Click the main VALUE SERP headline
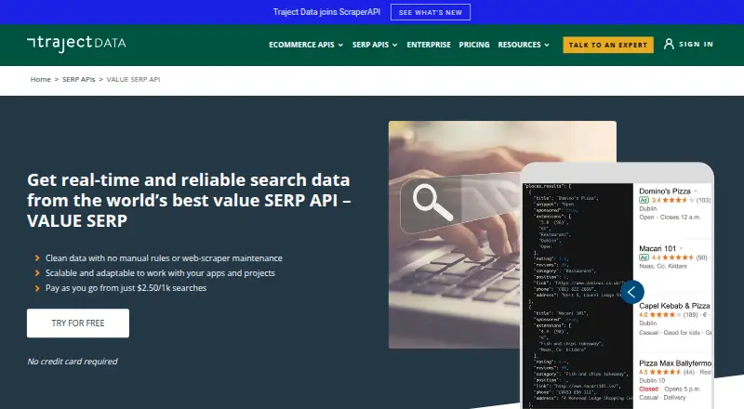The width and height of the screenshot is (744, 409). point(189,200)
